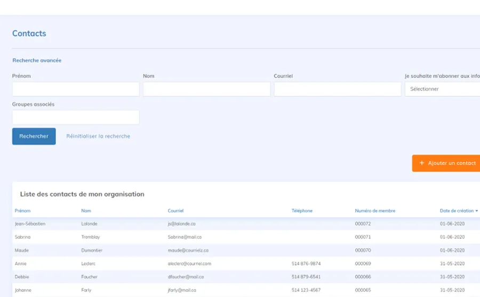Sort the list by Prénom column header
The image size is (480, 297).
click(23, 211)
